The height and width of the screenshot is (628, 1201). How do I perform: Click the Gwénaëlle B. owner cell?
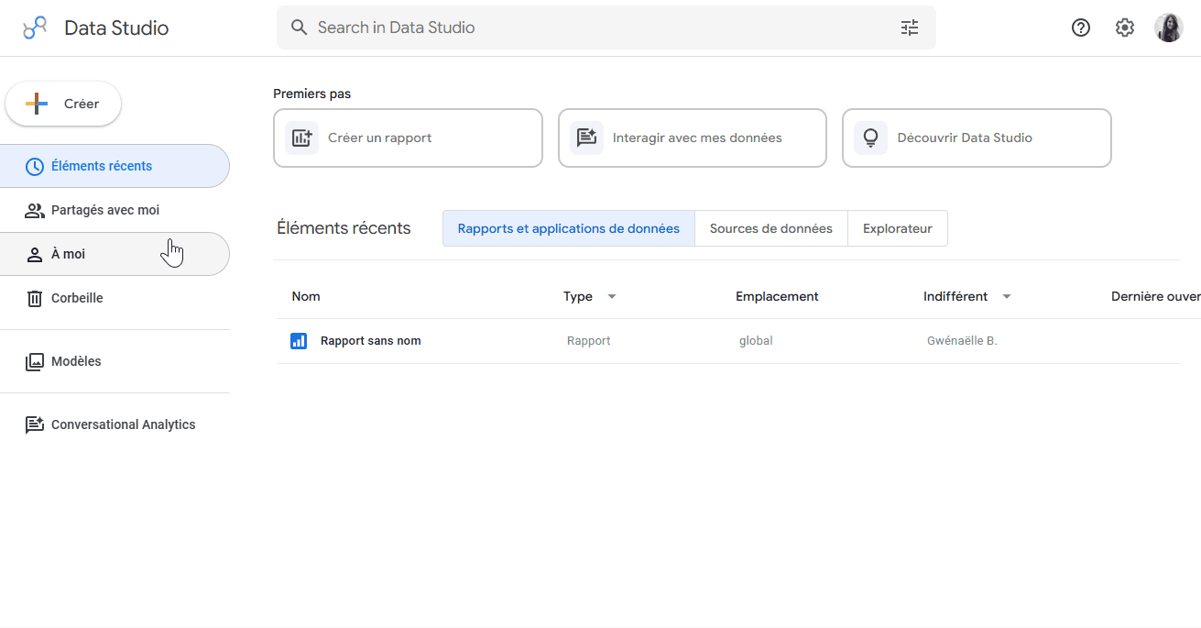[x=962, y=341]
